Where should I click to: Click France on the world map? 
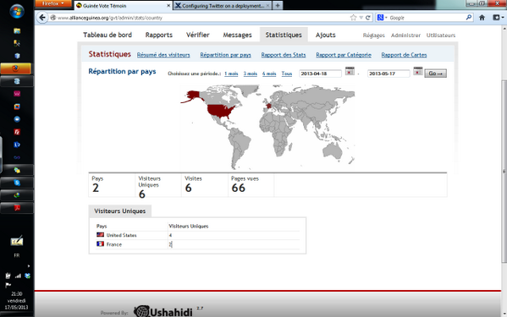coord(268,105)
